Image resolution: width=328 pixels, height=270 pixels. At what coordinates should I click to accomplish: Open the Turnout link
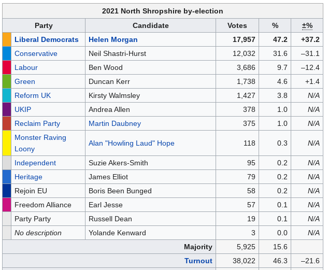coord(198,261)
